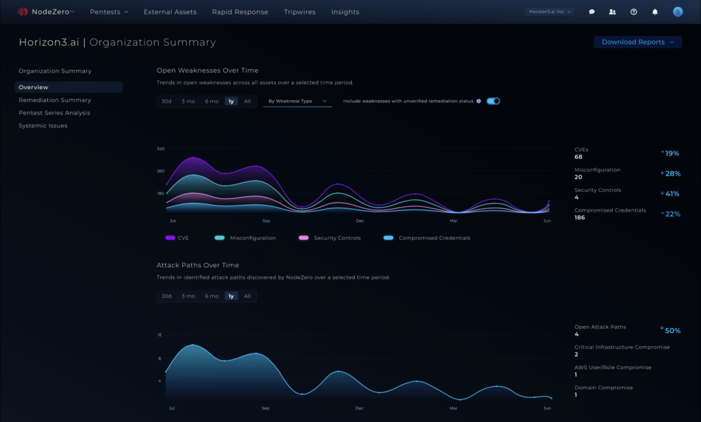Set Attack Paths range to 1y
Image resolution: width=701 pixels, height=422 pixels.
click(x=231, y=296)
